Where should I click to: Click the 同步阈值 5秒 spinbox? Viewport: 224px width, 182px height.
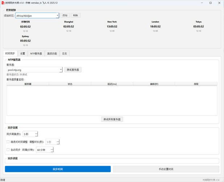(30, 134)
